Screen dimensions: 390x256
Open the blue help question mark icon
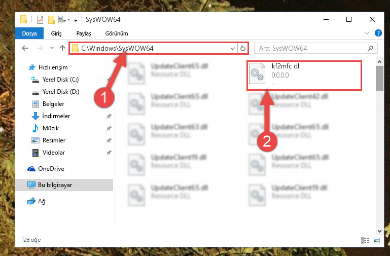pyautogui.click(x=378, y=33)
